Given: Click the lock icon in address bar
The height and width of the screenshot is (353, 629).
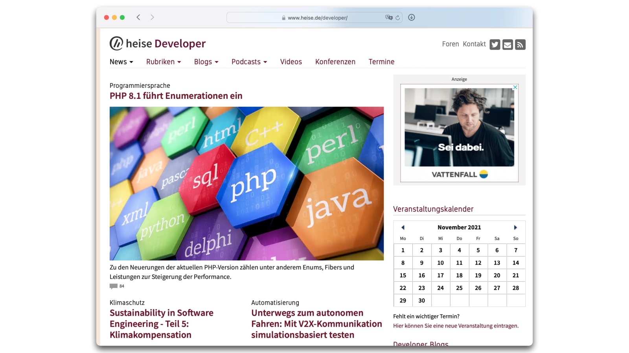Looking at the screenshot, I should click(x=283, y=18).
